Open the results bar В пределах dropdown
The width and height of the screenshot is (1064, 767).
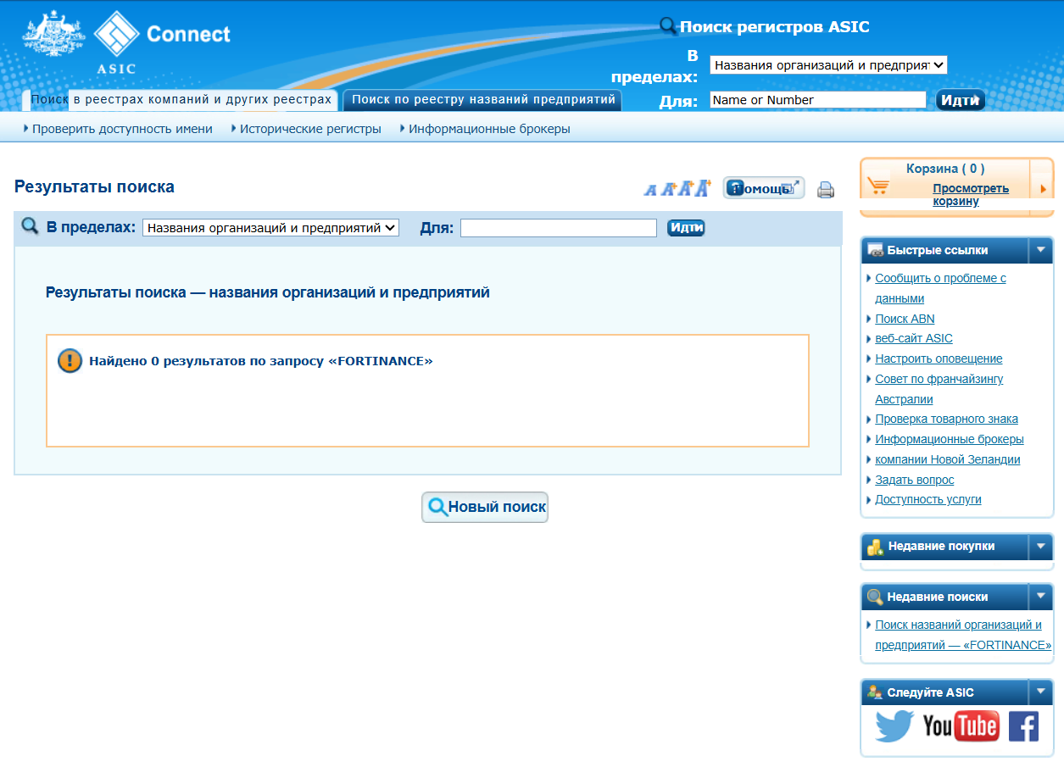click(270, 228)
